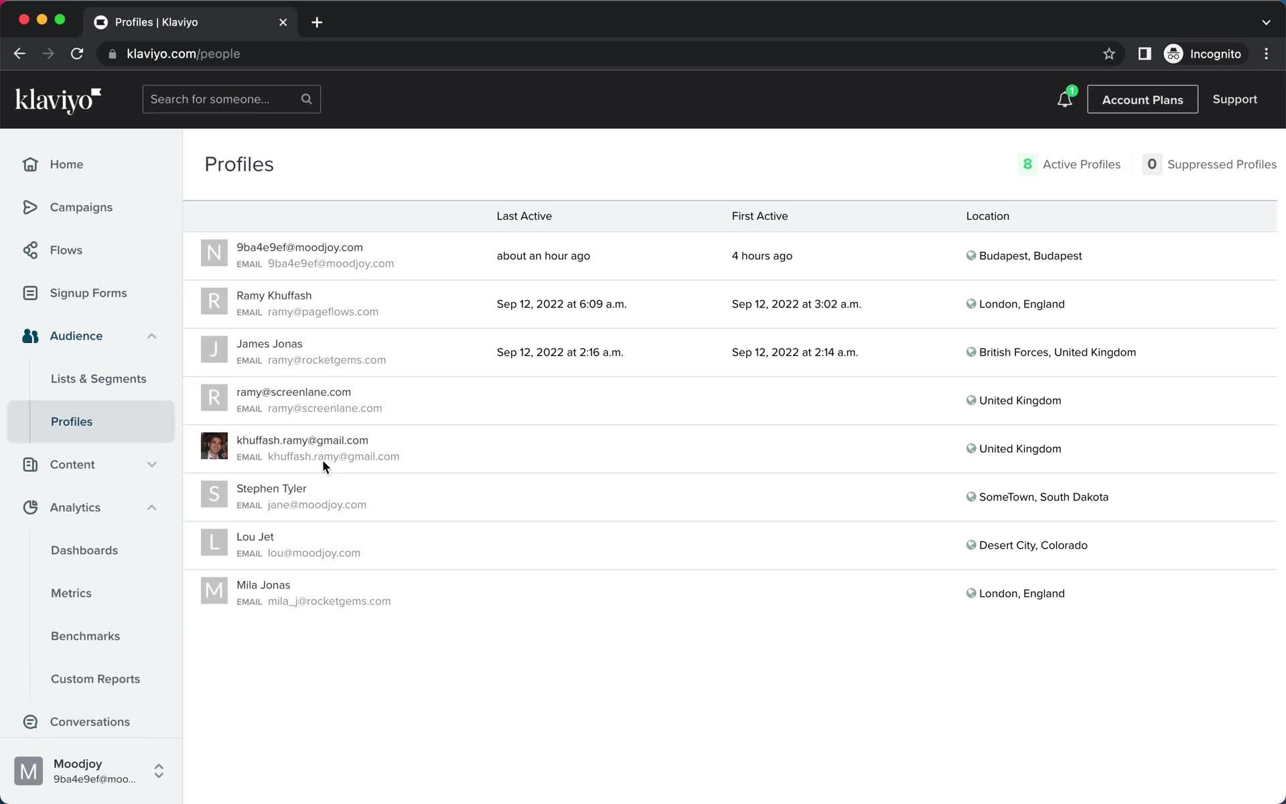Image resolution: width=1286 pixels, height=804 pixels.
Task: Click Account Plans button
Action: 1141,99
